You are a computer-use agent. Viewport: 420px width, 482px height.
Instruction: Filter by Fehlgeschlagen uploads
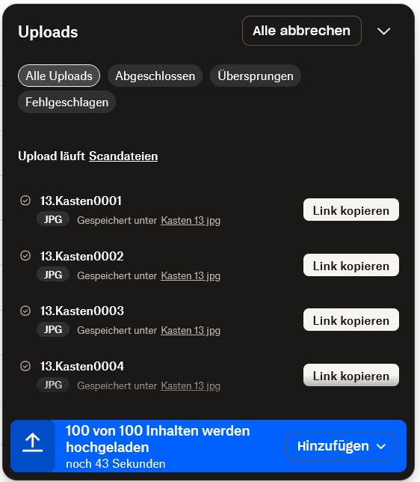coord(67,102)
